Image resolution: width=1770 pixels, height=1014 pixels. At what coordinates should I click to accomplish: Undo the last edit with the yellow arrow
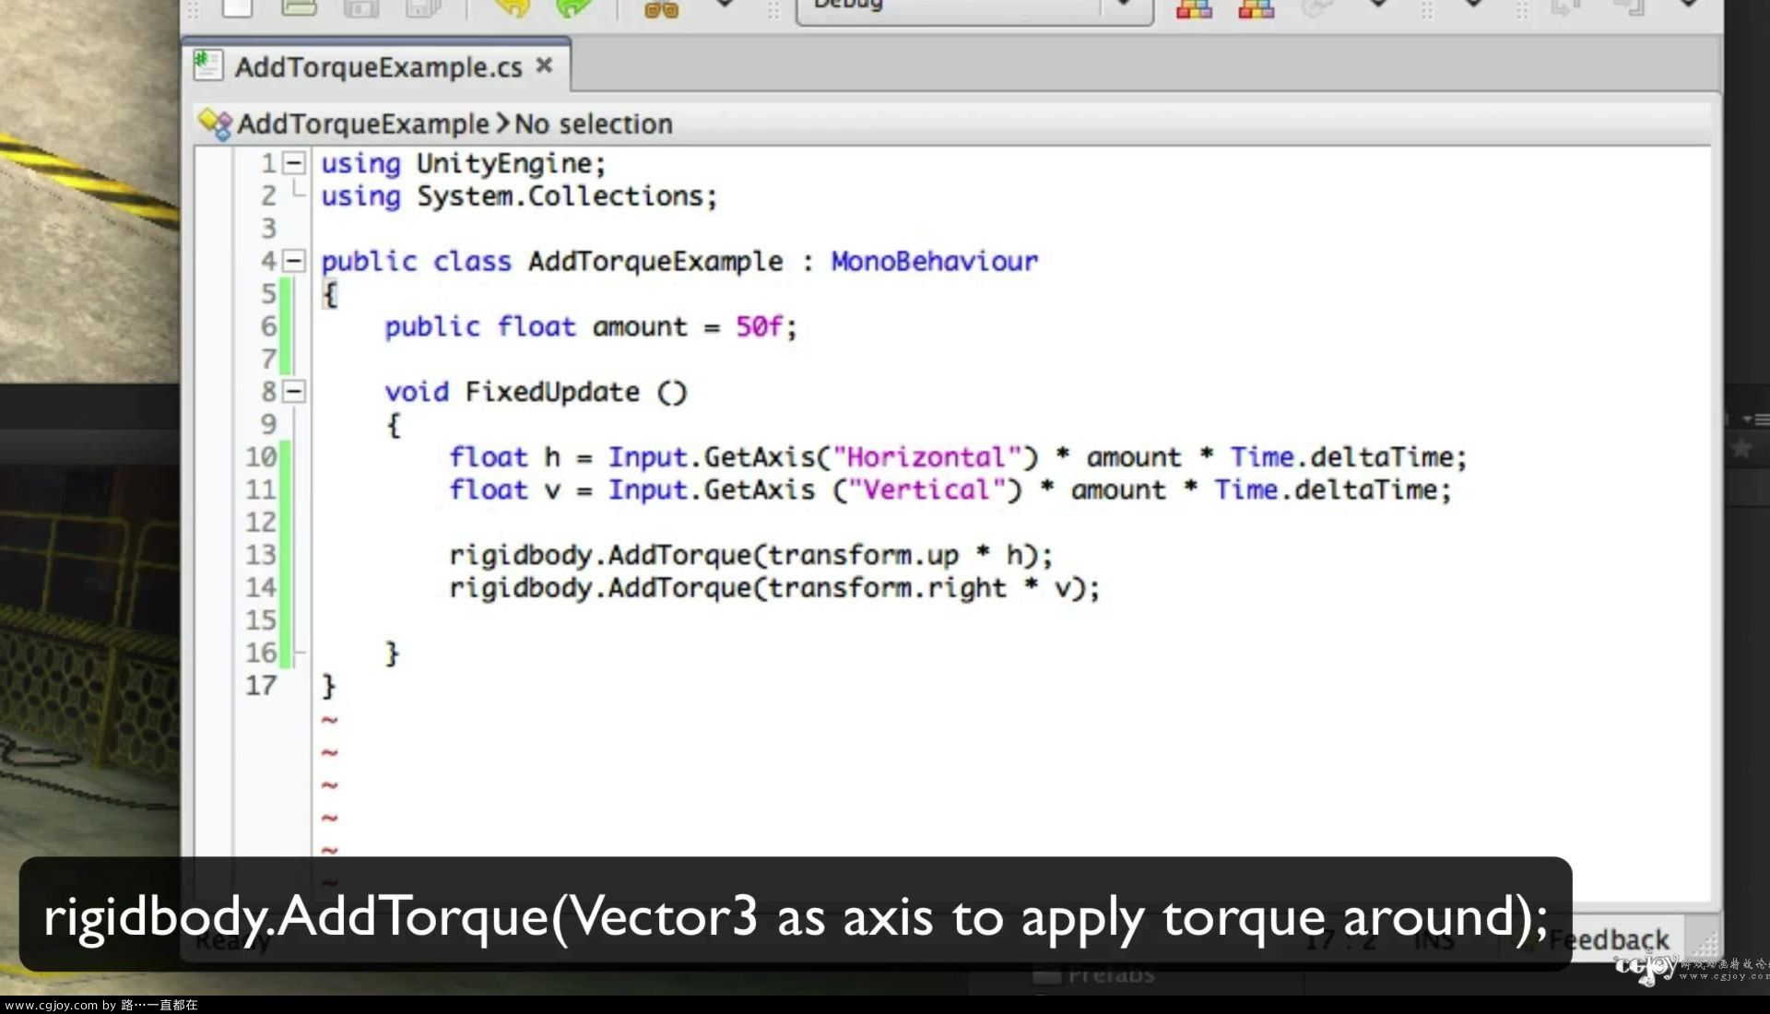(513, 9)
